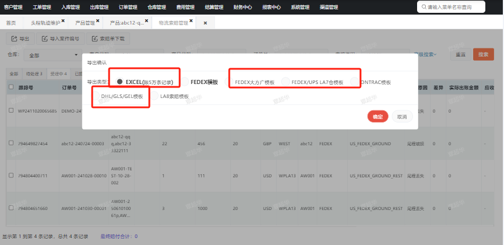Image resolution: width=504 pixels, height=245 pixels.
Task: Click the export icon on 导出 button
Action: tap(14, 39)
